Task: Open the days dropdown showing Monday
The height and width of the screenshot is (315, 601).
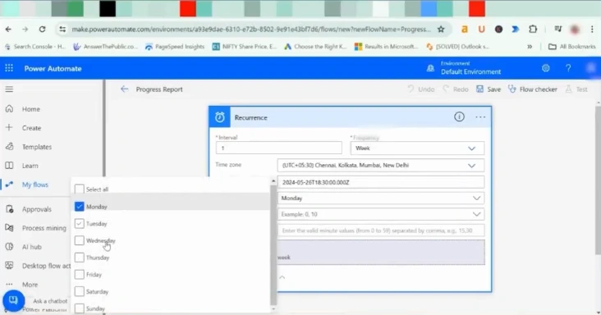Action: (x=381, y=198)
